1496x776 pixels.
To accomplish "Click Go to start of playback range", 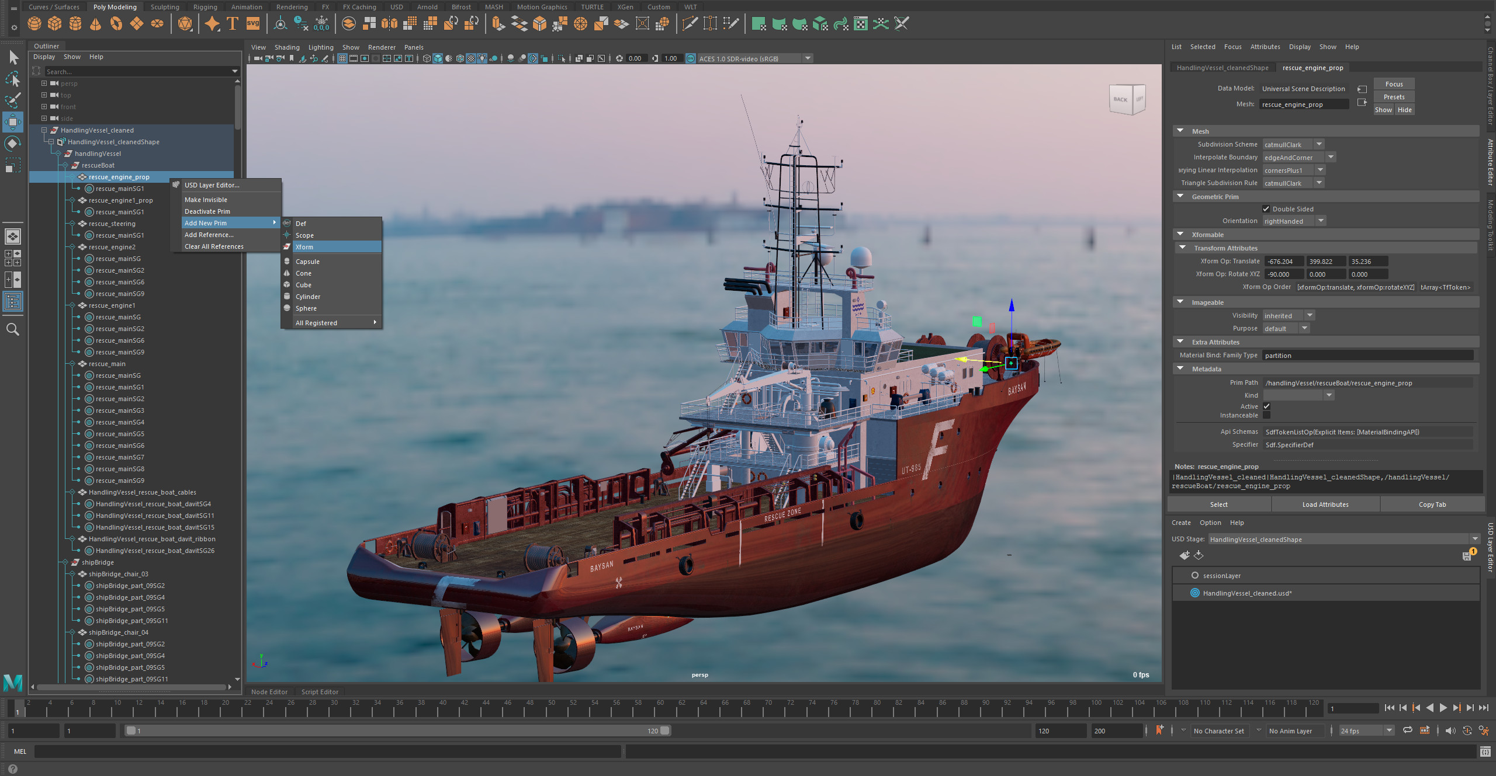I will tap(1390, 708).
